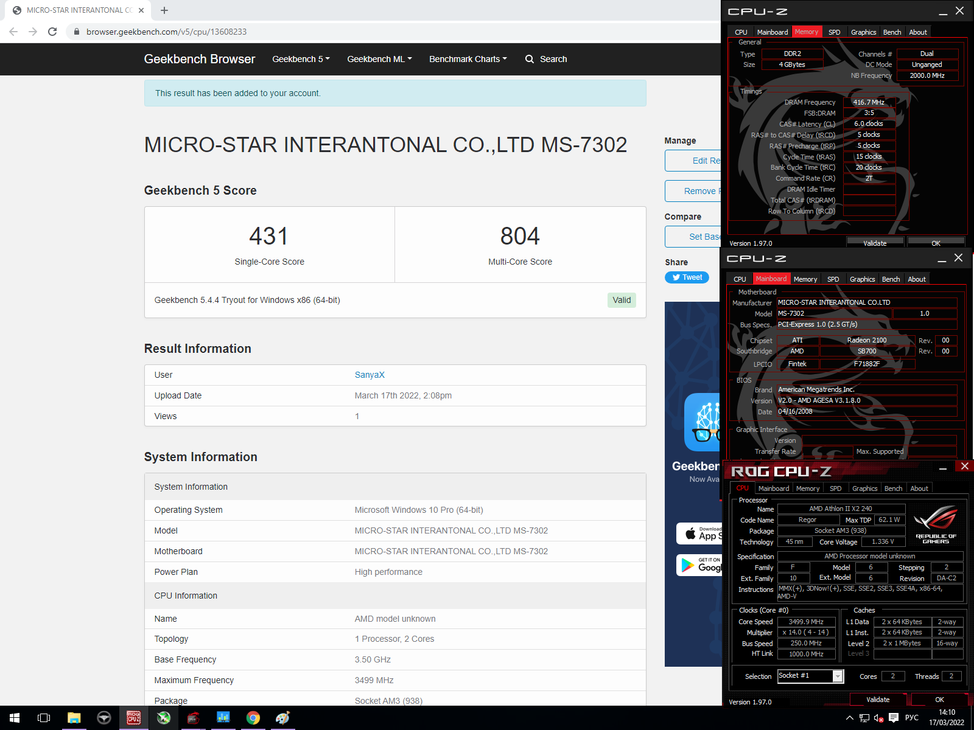Image resolution: width=974 pixels, height=730 pixels.
Task: Go to Geekbench Browser home link
Action: tap(200, 59)
